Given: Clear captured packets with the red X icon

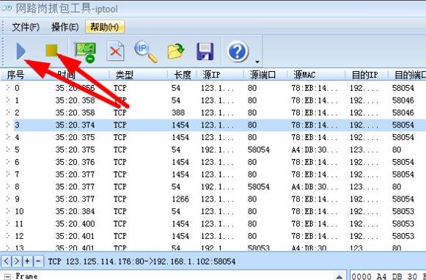Looking at the screenshot, I should [x=115, y=51].
